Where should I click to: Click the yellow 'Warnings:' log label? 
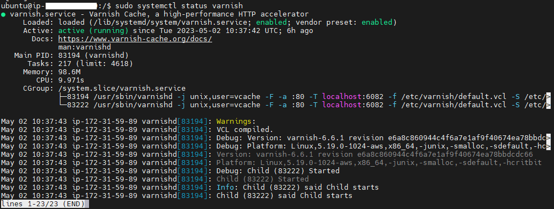click(x=236, y=122)
